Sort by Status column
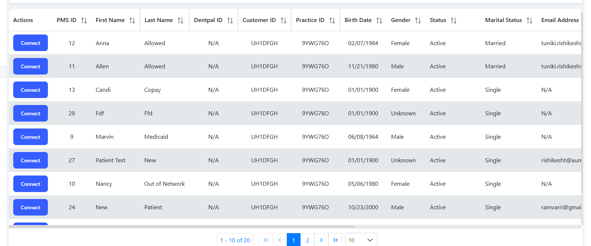591x246 pixels. (x=454, y=21)
